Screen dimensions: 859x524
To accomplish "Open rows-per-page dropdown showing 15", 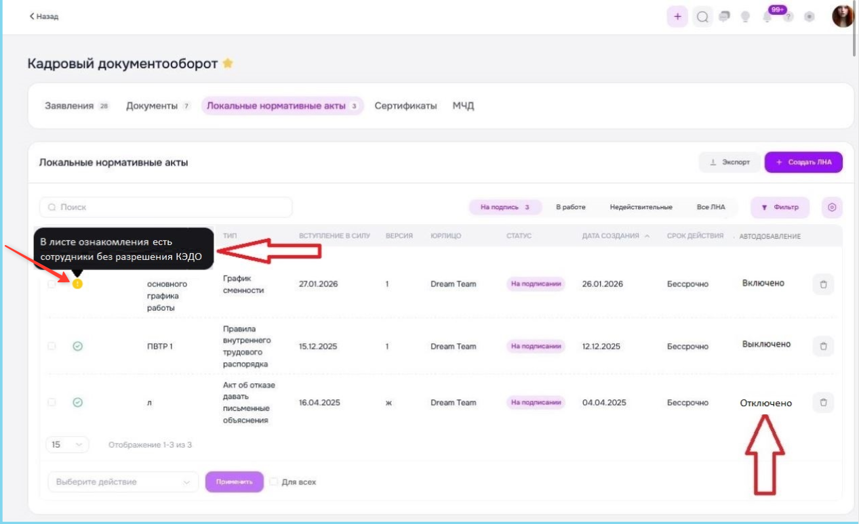I will pos(68,445).
